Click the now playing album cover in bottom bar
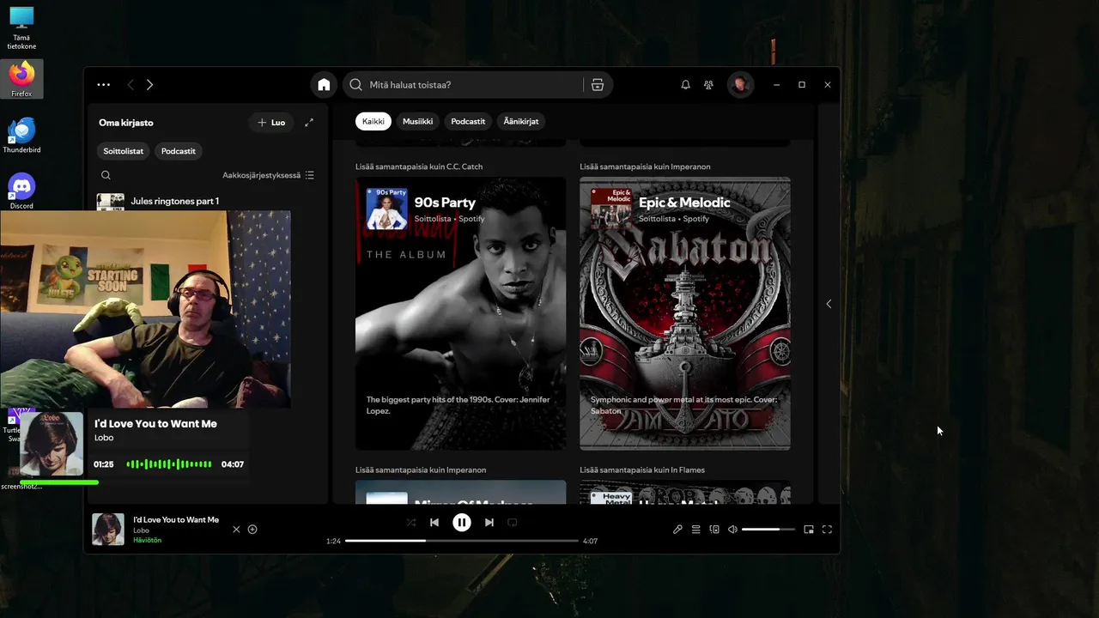Screen dimensions: 1099x618 click(x=108, y=529)
